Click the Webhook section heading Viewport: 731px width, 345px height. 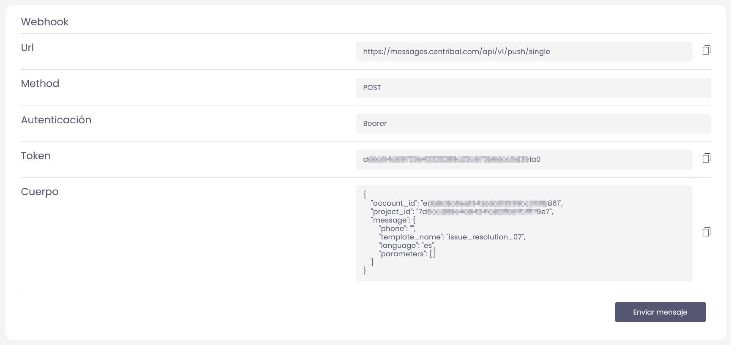(45, 22)
